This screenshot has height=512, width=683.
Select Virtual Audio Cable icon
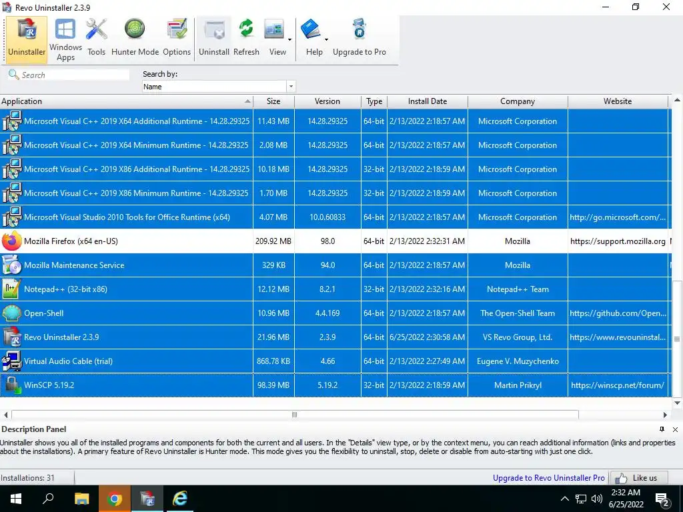[12, 361]
